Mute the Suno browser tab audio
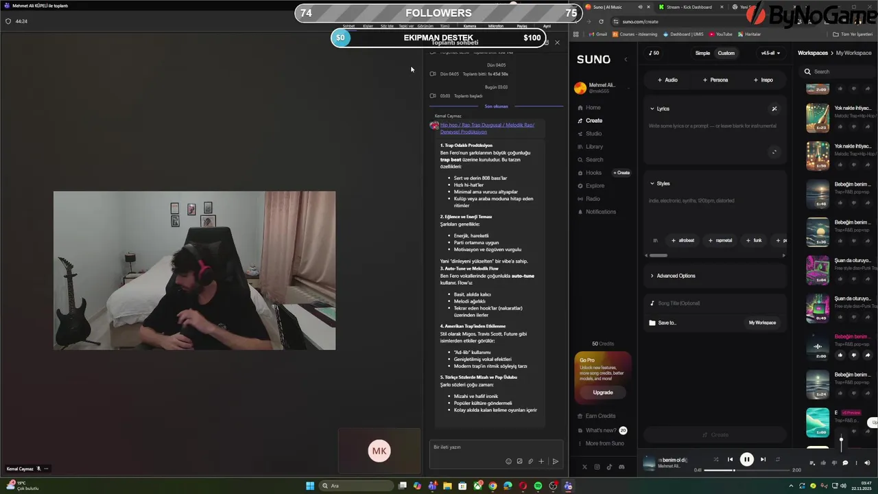The width and height of the screenshot is (878, 494). (640, 7)
